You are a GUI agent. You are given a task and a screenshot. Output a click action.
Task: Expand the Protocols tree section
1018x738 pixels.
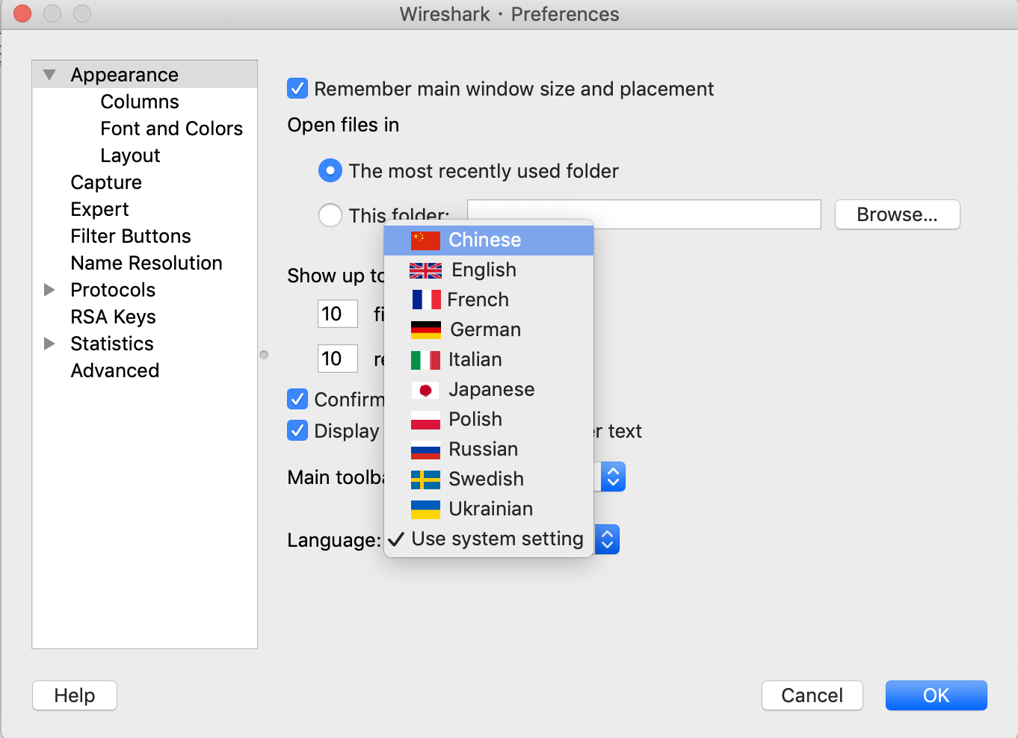49,290
